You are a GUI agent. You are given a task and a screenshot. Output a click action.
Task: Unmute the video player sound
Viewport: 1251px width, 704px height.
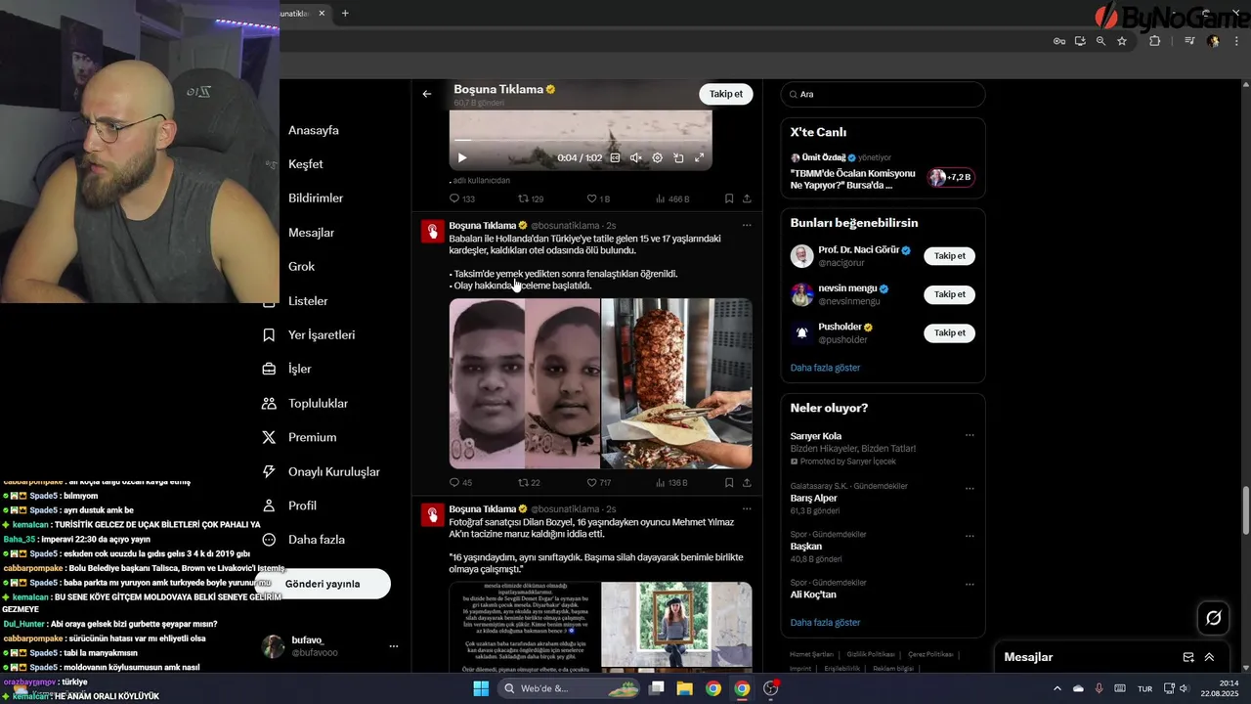coord(635,157)
